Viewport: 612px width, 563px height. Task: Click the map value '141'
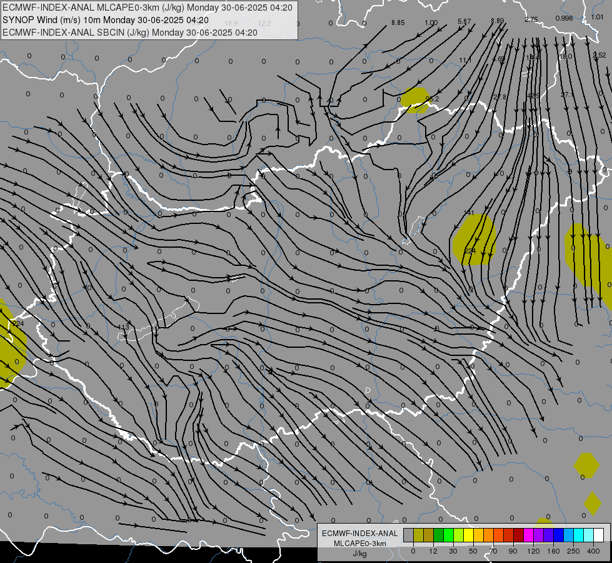click(469, 213)
